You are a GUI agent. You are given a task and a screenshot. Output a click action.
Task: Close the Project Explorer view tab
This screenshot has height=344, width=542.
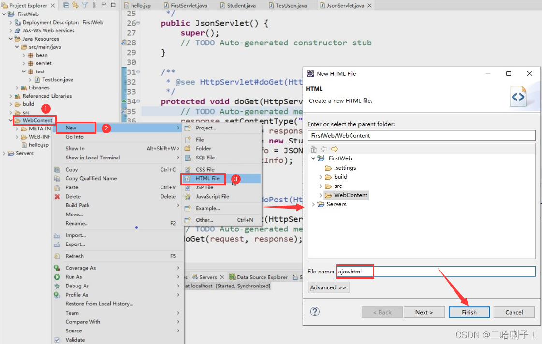(53, 5)
